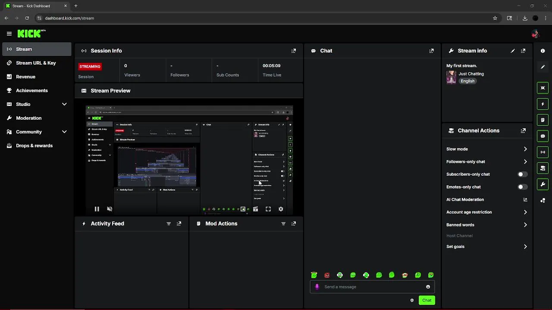Open AI Chat Moderation external link icon
This screenshot has height=310, width=552.
coord(525,199)
